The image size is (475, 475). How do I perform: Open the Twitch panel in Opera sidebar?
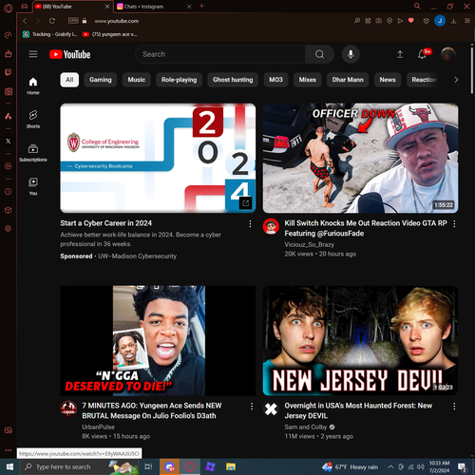(9, 72)
